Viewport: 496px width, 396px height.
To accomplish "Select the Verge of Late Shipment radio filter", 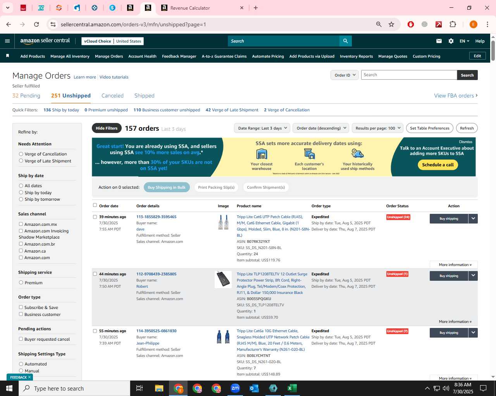I will click(21, 161).
